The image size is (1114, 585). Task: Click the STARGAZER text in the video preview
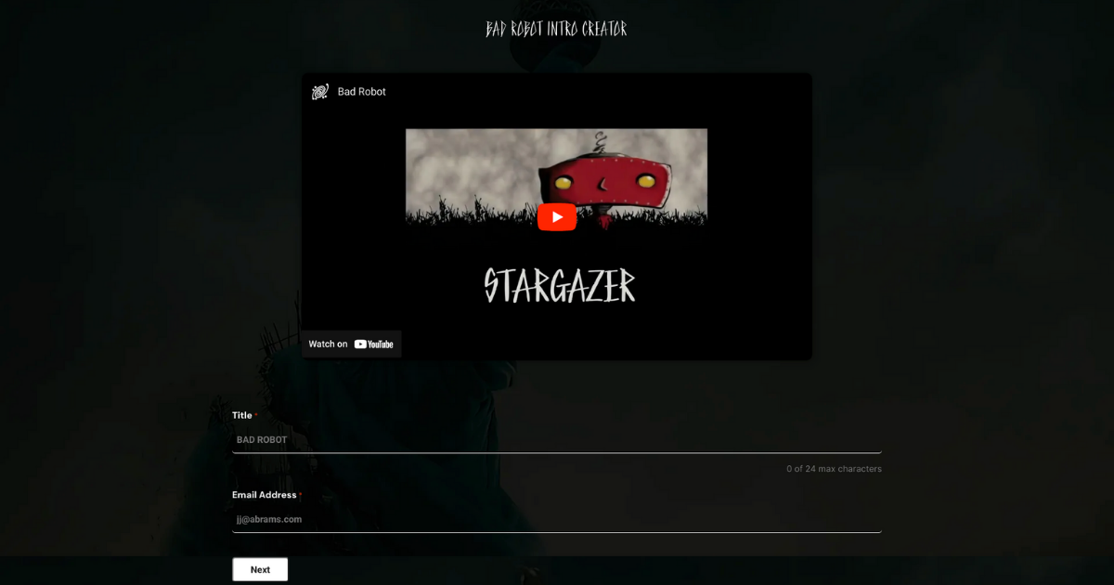[x=560, y=286]
